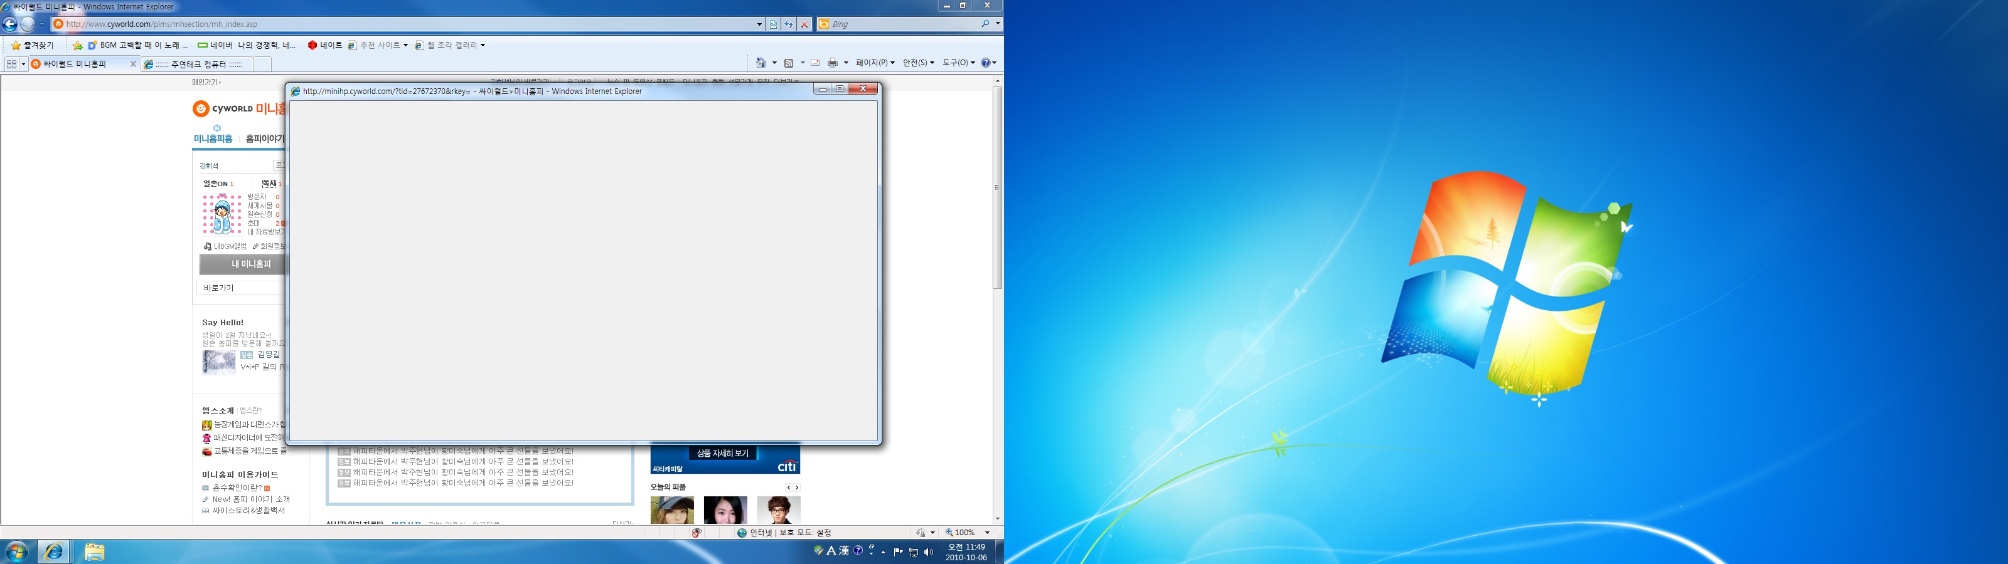The height and width of the screenshot is (564, 2008).
Task: Expand the address bar URL dropdown arrow
Action: coord(759,24)
